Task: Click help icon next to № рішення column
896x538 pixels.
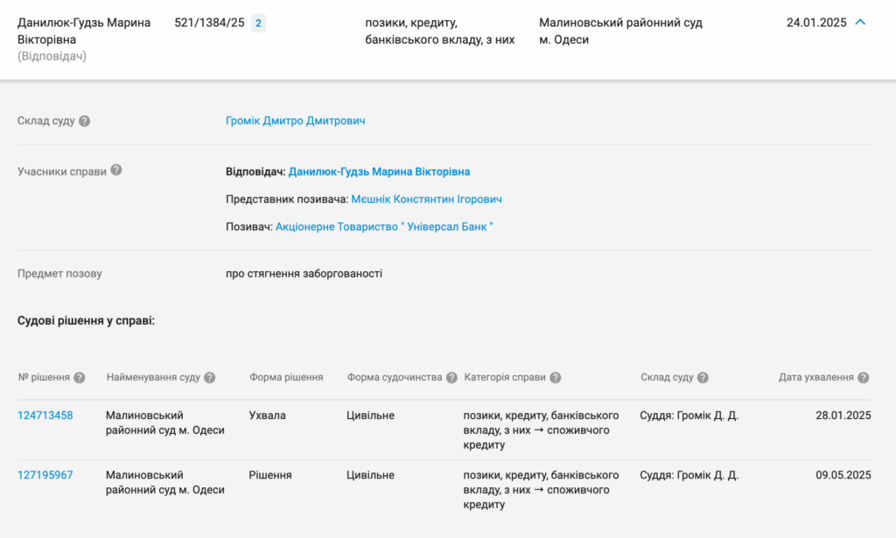Action: click(x=80, y=378)
